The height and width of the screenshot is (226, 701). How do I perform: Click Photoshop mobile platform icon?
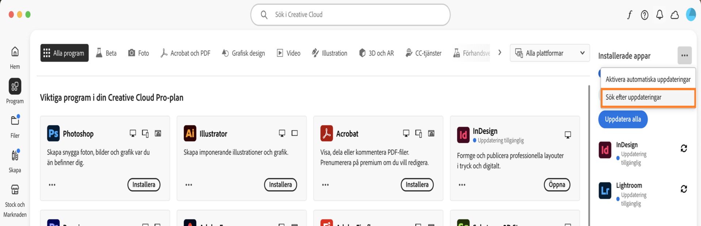[145, 134]
